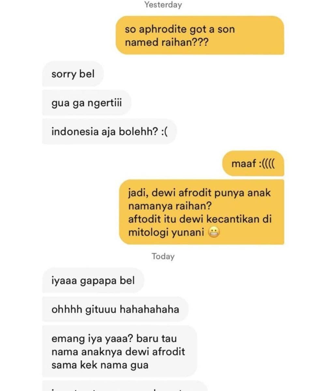Image resolution: width=326 pixels, height=391 pixels.
Task: Select the 'sama kek nama gua' text line
Action: point(100,365)
